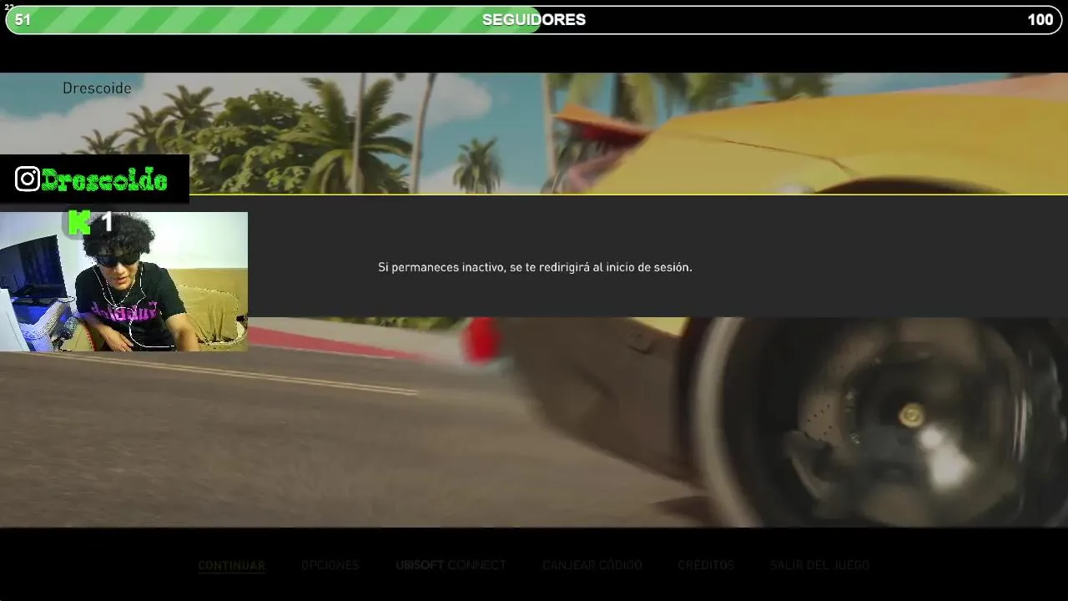This screenshot has height=601, width=1068.
Task: Select SALIR DEL JUEGO option
Action: point(819,565)
